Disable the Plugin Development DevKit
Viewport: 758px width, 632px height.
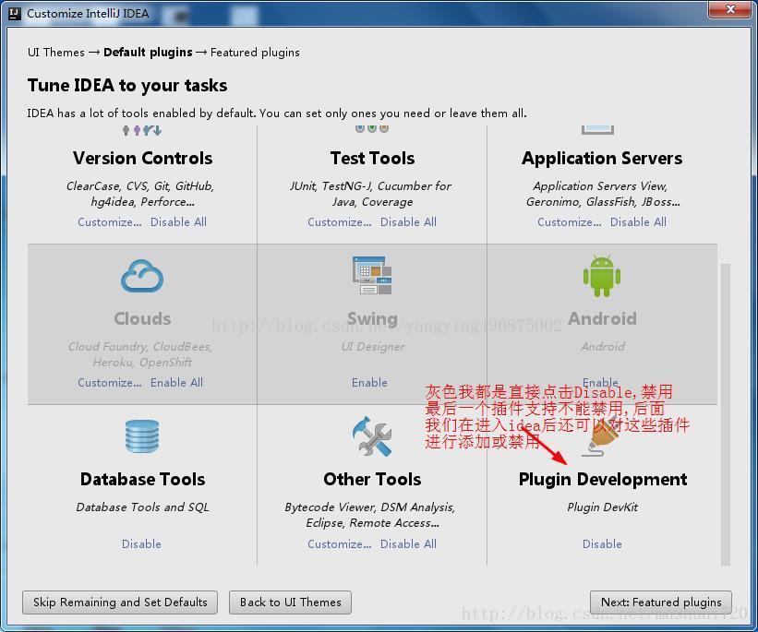602,544
